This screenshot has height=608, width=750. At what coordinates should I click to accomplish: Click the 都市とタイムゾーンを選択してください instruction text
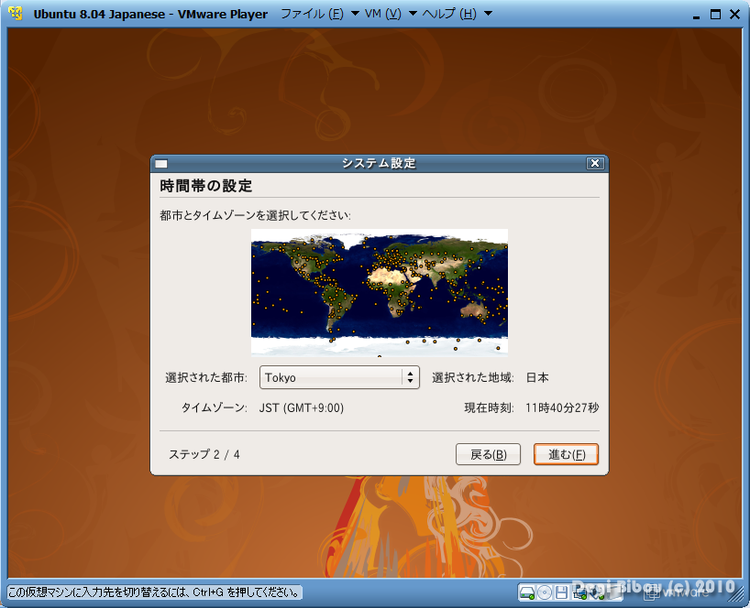tap(256, 215)
